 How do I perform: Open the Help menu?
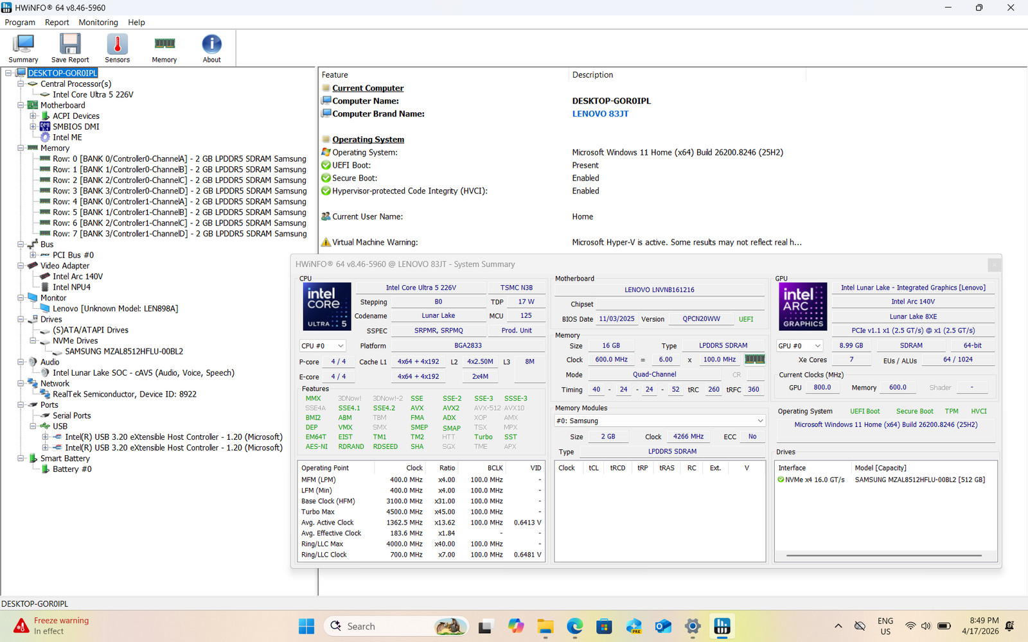point(136,22)
